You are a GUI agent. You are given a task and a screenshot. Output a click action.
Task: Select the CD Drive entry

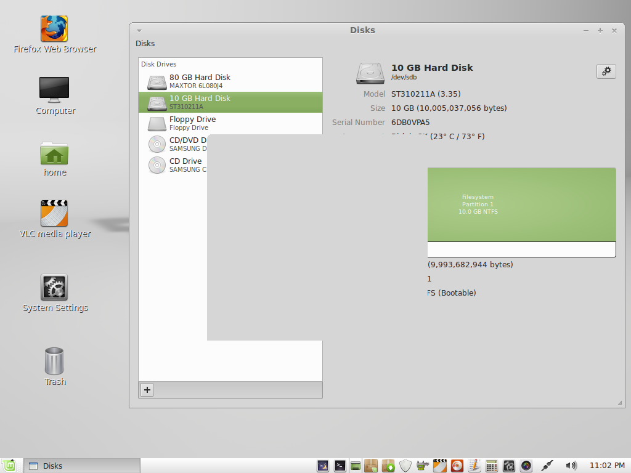pos(173,165)
